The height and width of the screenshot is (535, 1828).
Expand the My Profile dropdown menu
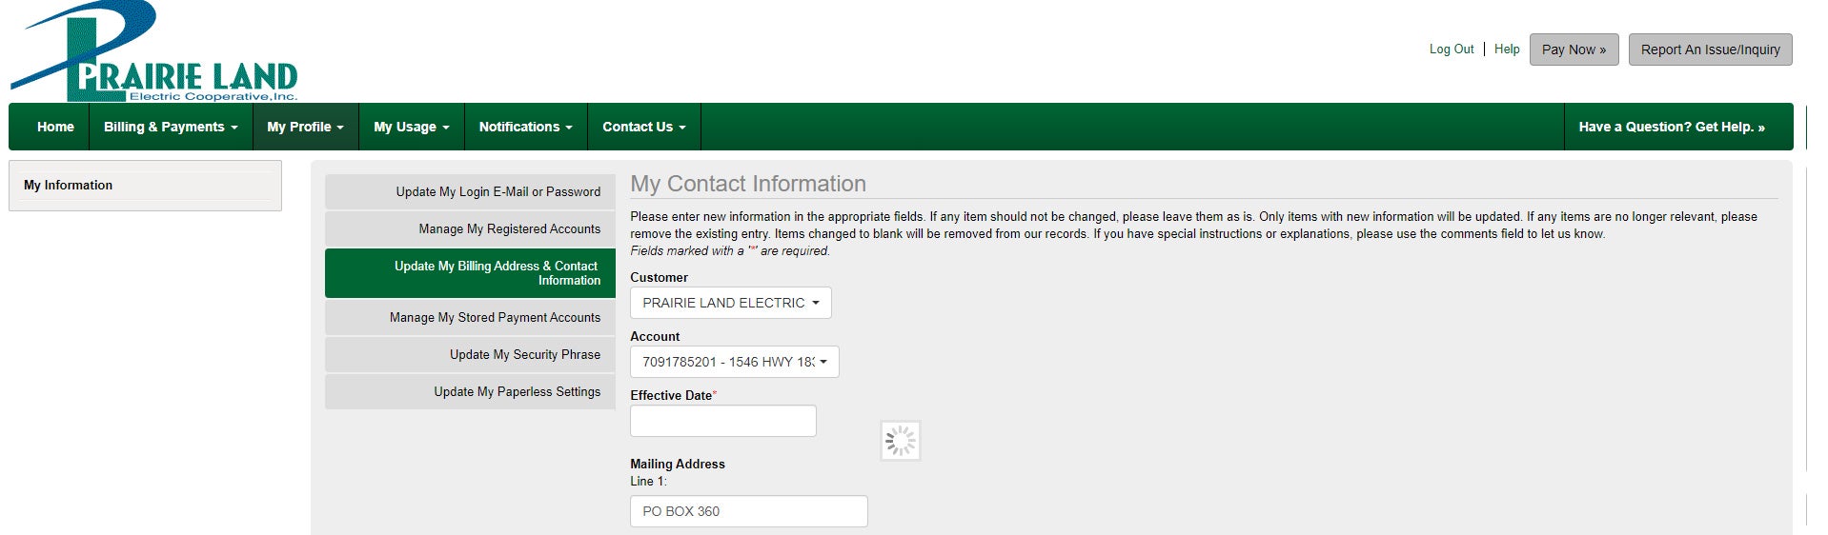(x=305, y=127)
